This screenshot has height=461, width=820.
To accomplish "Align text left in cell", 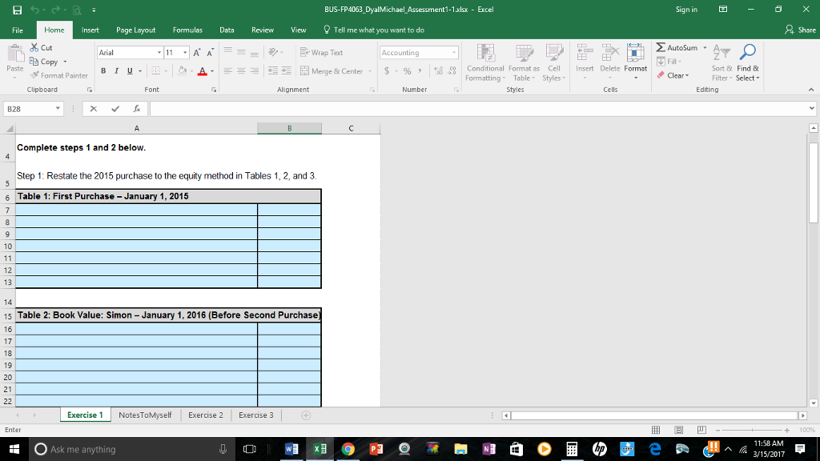I will click(x=227, y=71).
